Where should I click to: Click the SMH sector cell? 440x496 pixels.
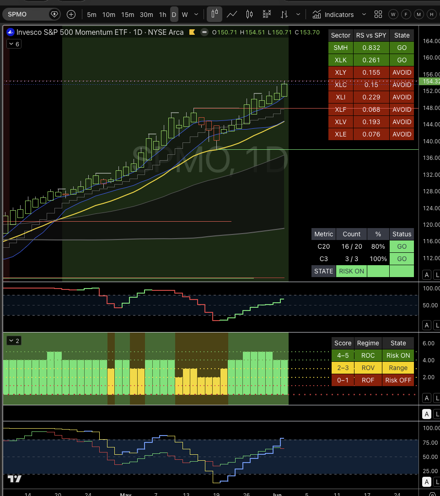(x=340, y=48)
